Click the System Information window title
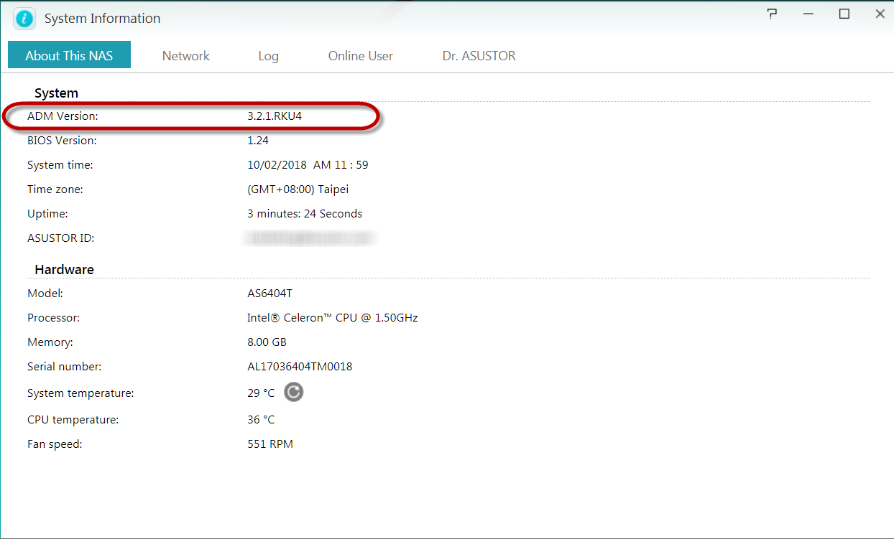 103,19
